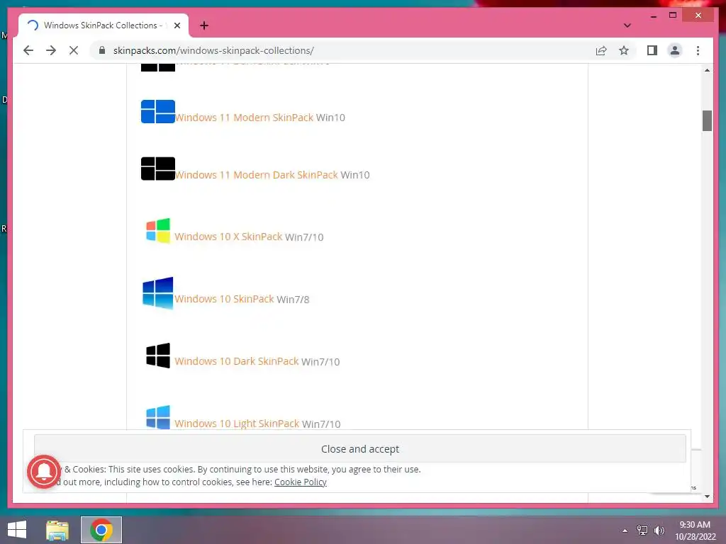Expand the tab search dropdown

[627, 25]
